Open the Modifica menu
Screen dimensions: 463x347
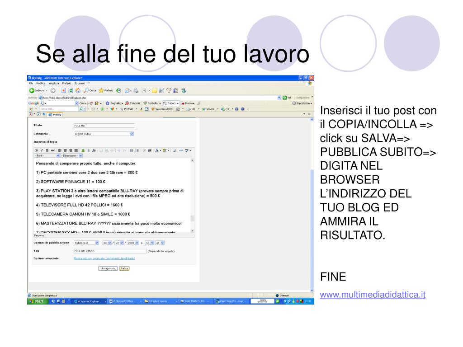[x=41, y=84]
